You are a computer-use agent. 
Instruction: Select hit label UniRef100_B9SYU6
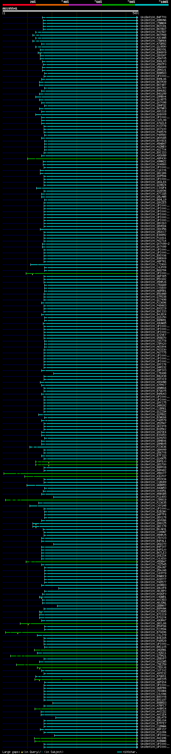(x=153, y=255)
